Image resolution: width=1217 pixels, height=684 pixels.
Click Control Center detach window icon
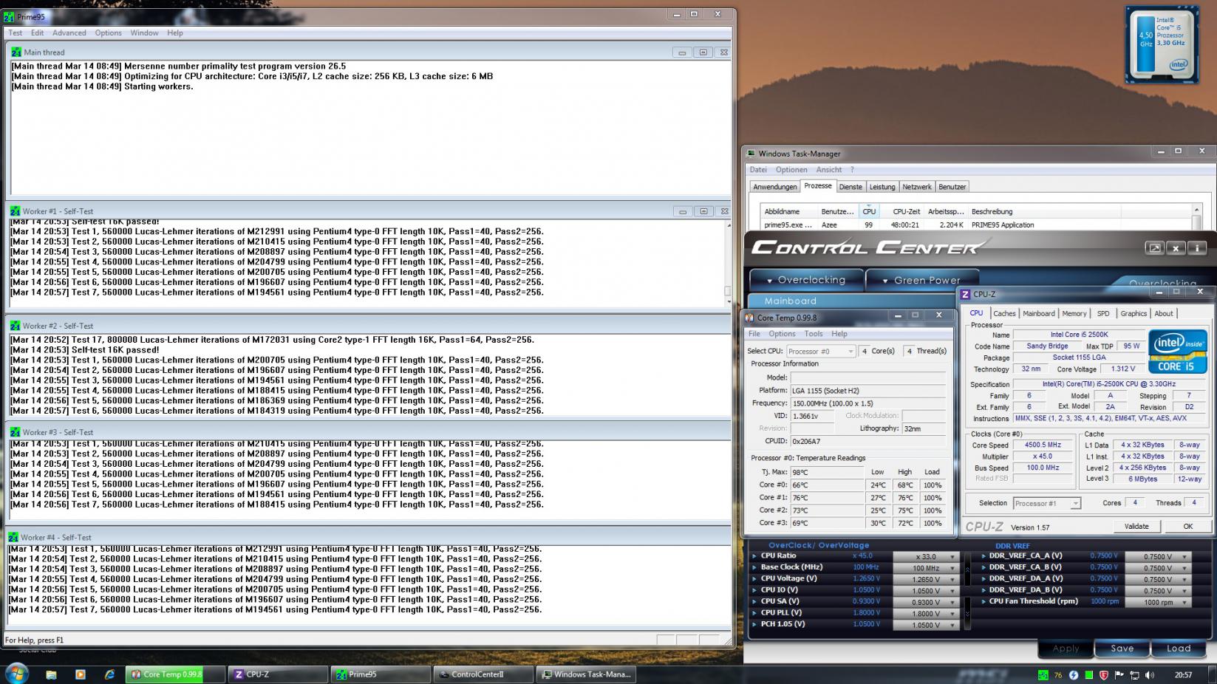[1154, 248]
